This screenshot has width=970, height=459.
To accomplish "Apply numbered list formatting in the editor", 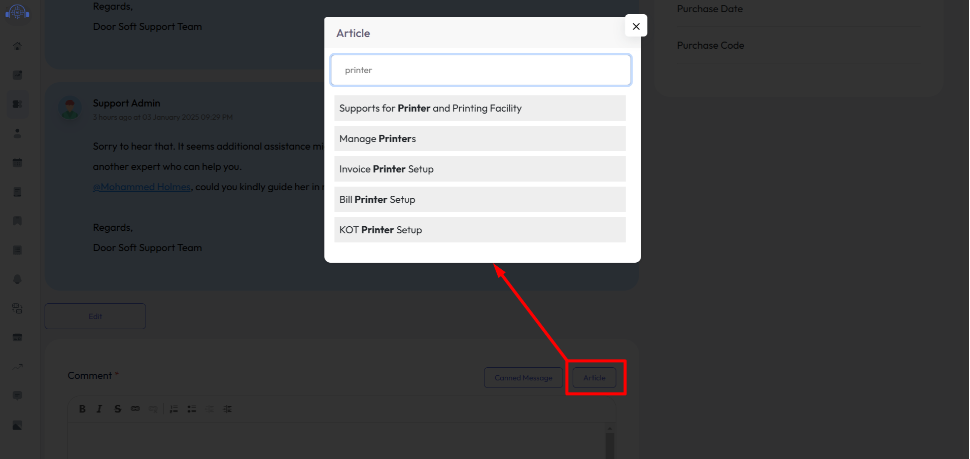I will point(174,409).
